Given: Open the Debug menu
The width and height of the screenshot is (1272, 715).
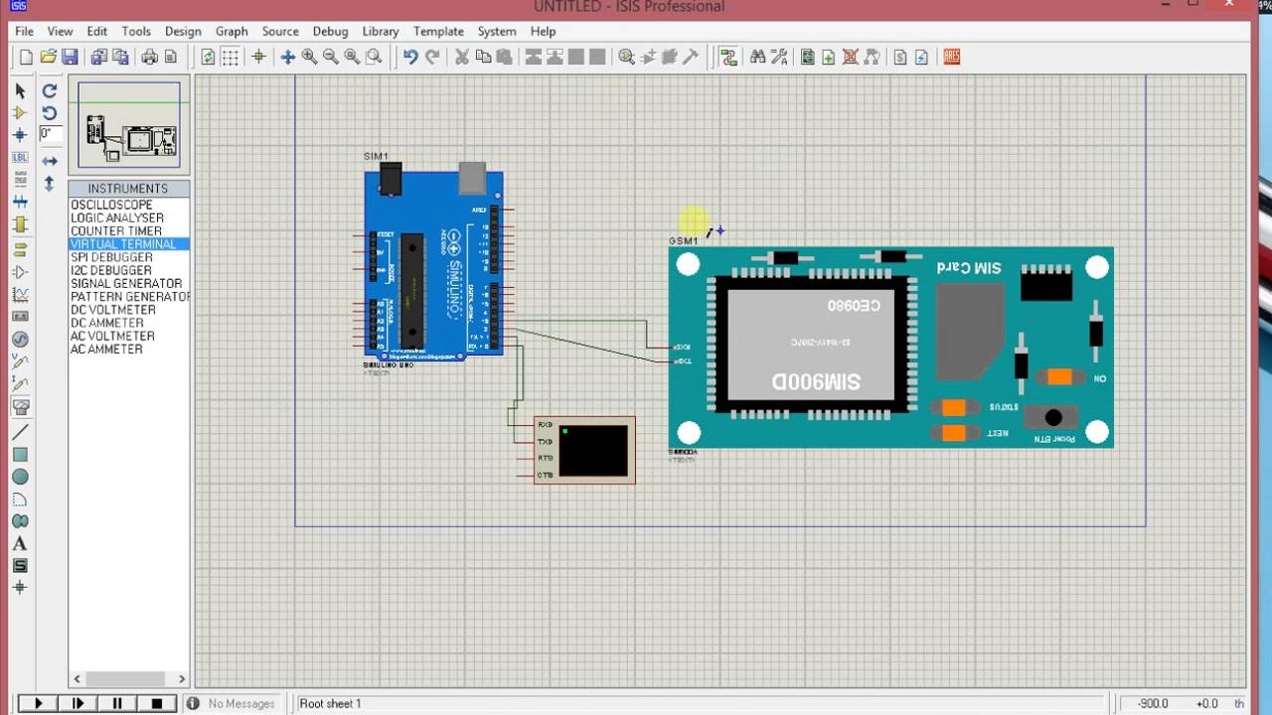Looking at the screenshot, I should tap(330, 31).
